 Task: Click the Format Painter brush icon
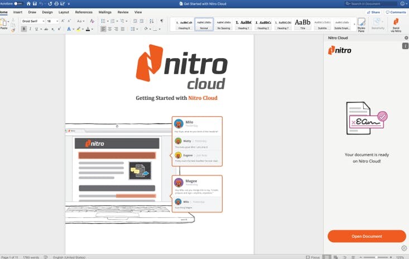[13, 30]
